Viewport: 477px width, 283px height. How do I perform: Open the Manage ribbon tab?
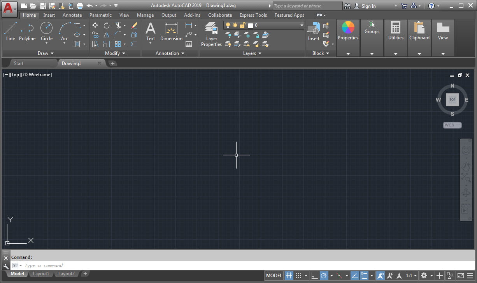click(x=145, y=15)
